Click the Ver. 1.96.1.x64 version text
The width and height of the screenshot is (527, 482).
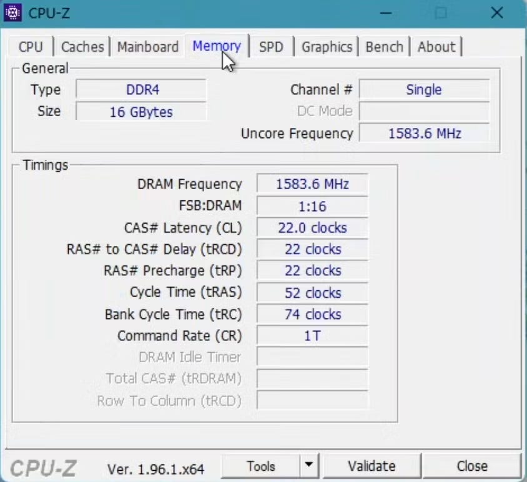[x=155, y=470]
